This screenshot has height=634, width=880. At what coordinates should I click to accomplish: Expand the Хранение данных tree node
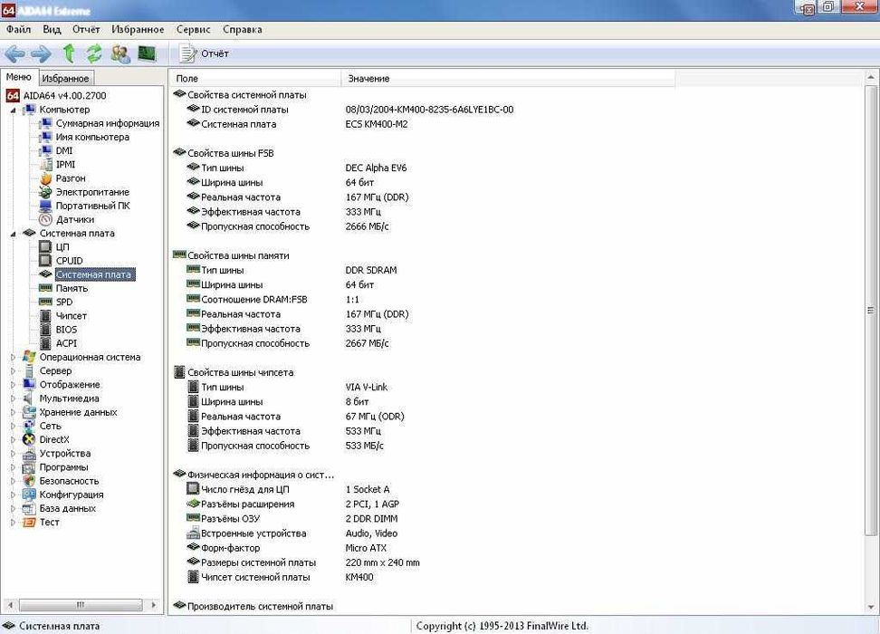point(13,412)
